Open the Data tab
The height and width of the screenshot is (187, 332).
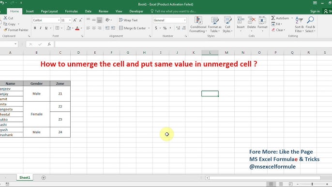[x=88, y=11]
